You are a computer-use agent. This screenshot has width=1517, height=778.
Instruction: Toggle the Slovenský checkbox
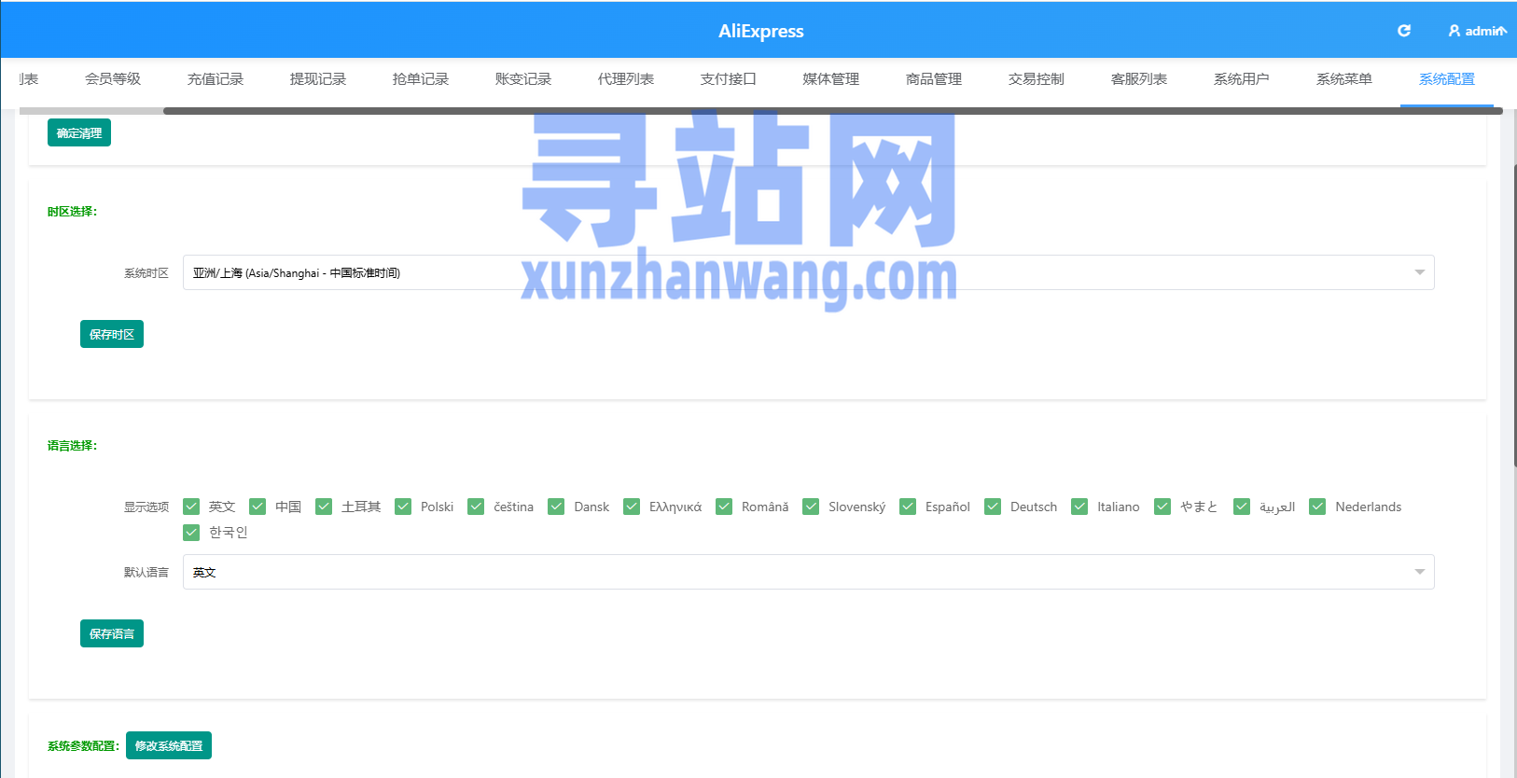pyautogui.click(x=811, y=507)
